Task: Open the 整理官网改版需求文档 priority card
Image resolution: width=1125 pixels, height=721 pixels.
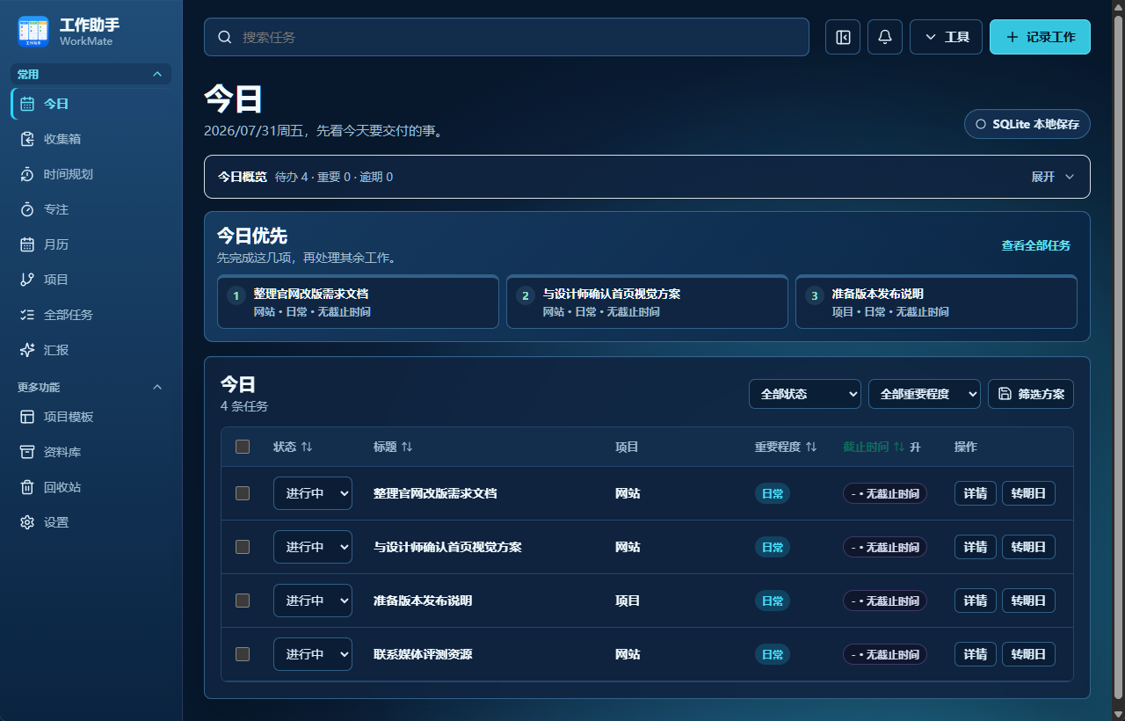Action: (358, 302)
